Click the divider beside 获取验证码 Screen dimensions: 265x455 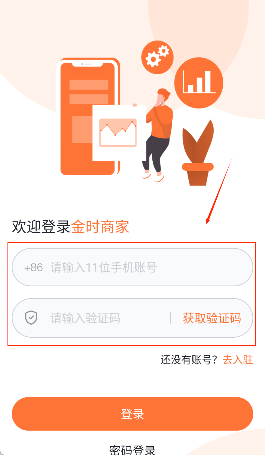coord(171,318)
